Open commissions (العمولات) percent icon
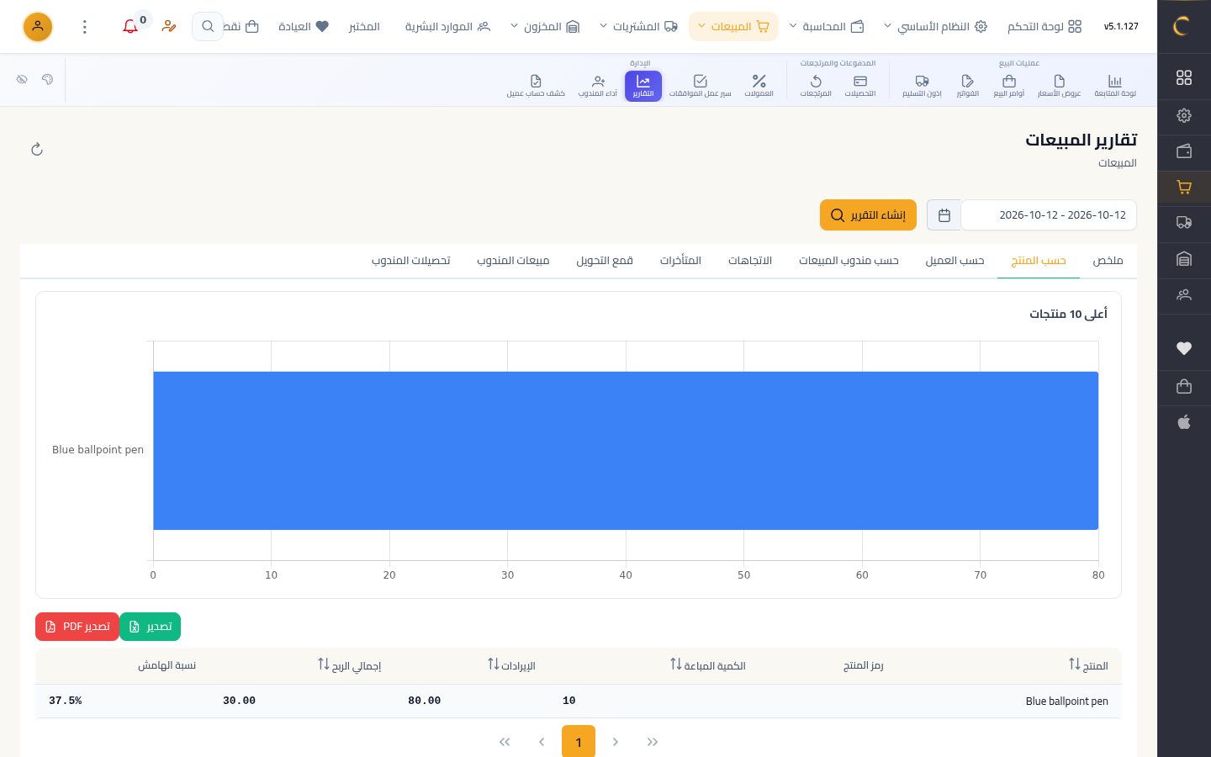The width and height of the screenshot is (1211, 757). 759,85
